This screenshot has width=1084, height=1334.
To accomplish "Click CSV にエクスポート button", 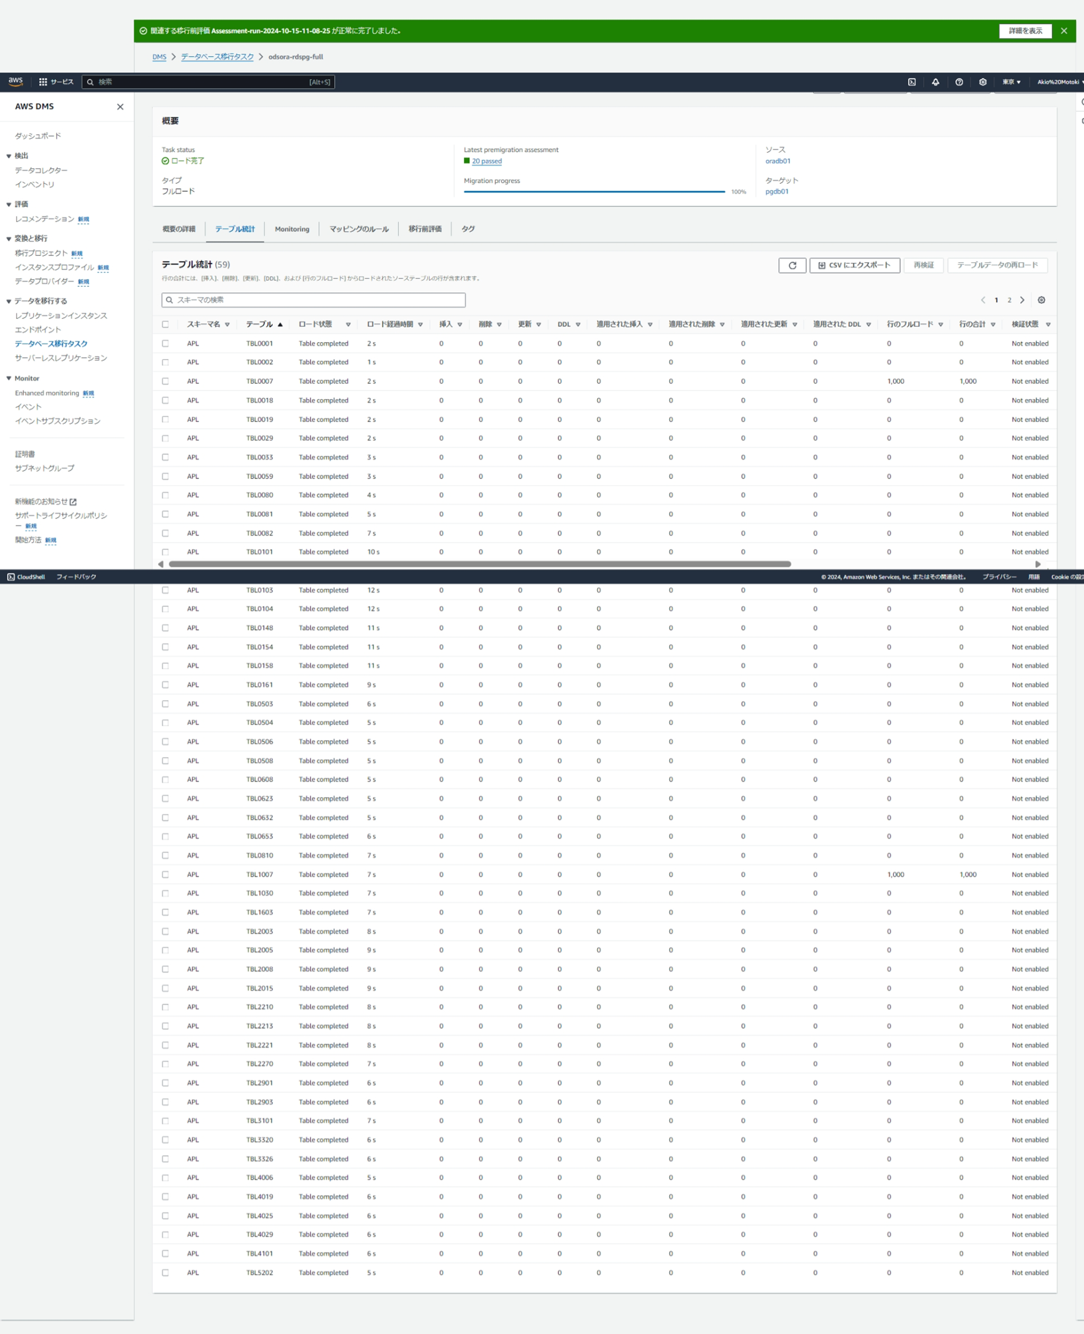I will click(854, 265).
